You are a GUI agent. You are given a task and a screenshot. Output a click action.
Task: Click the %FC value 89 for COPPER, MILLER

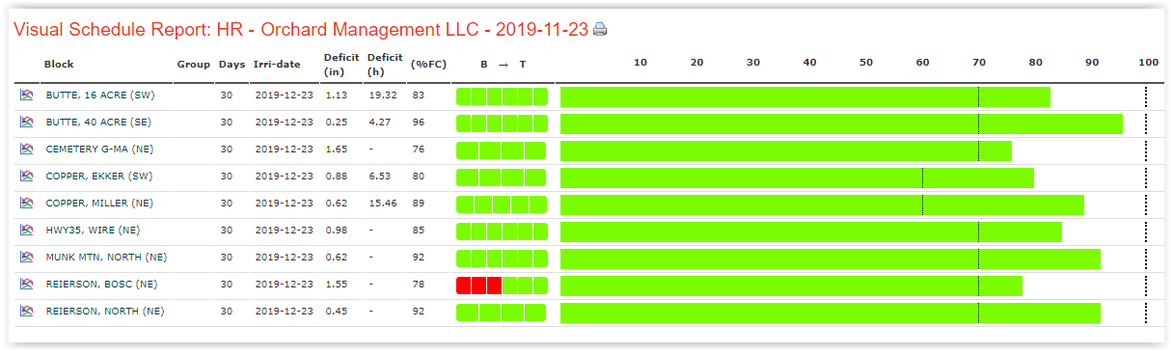tap(419, 204)
